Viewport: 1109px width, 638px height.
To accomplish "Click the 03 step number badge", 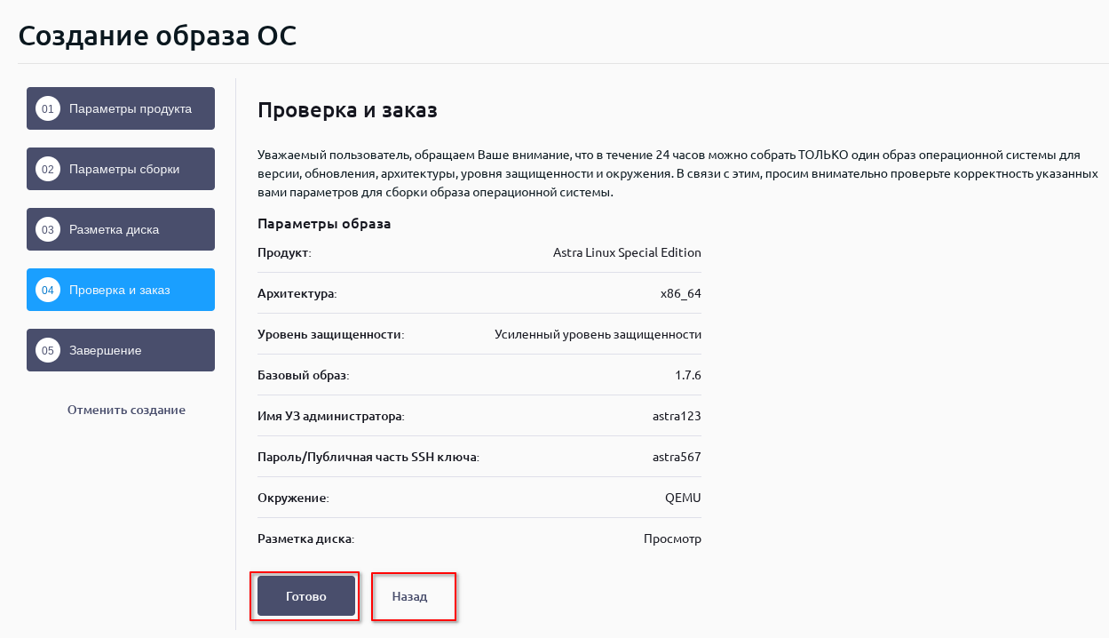I will 48,230.
